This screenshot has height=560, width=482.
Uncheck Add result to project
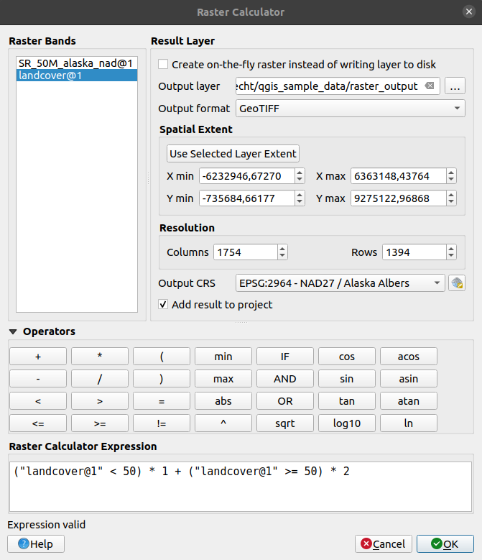(x=163, y=305)
